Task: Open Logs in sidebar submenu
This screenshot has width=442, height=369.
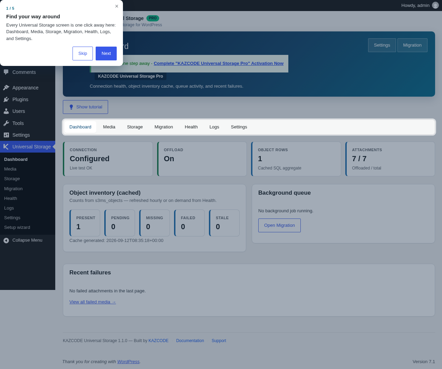Action: tap(28, 208)
